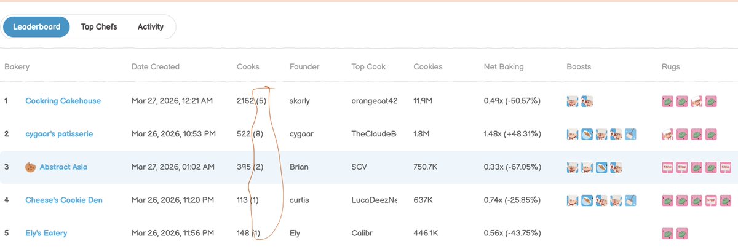Image resolution: width=738 pixels, height=249 pixels.
Task: Open Ely's Eatery bakery link
Action: pos(46,234)
